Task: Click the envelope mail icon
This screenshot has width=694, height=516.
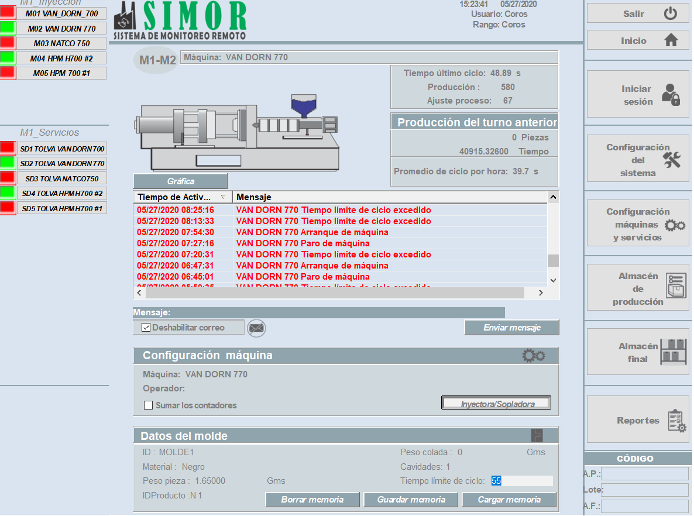Action: 256,328
